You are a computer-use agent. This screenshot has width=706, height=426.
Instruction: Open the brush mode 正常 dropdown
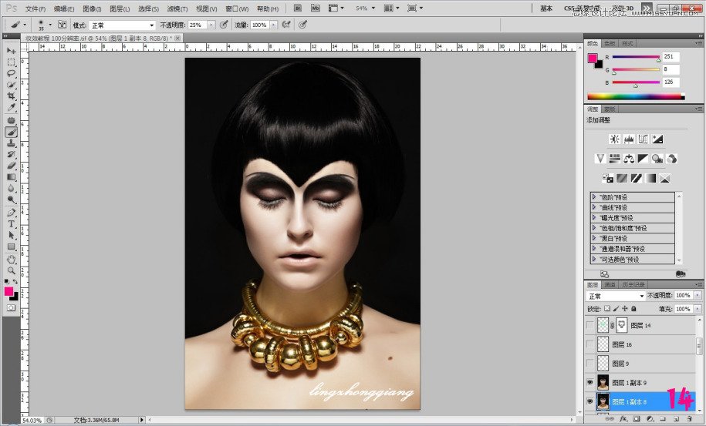point(123,25)
